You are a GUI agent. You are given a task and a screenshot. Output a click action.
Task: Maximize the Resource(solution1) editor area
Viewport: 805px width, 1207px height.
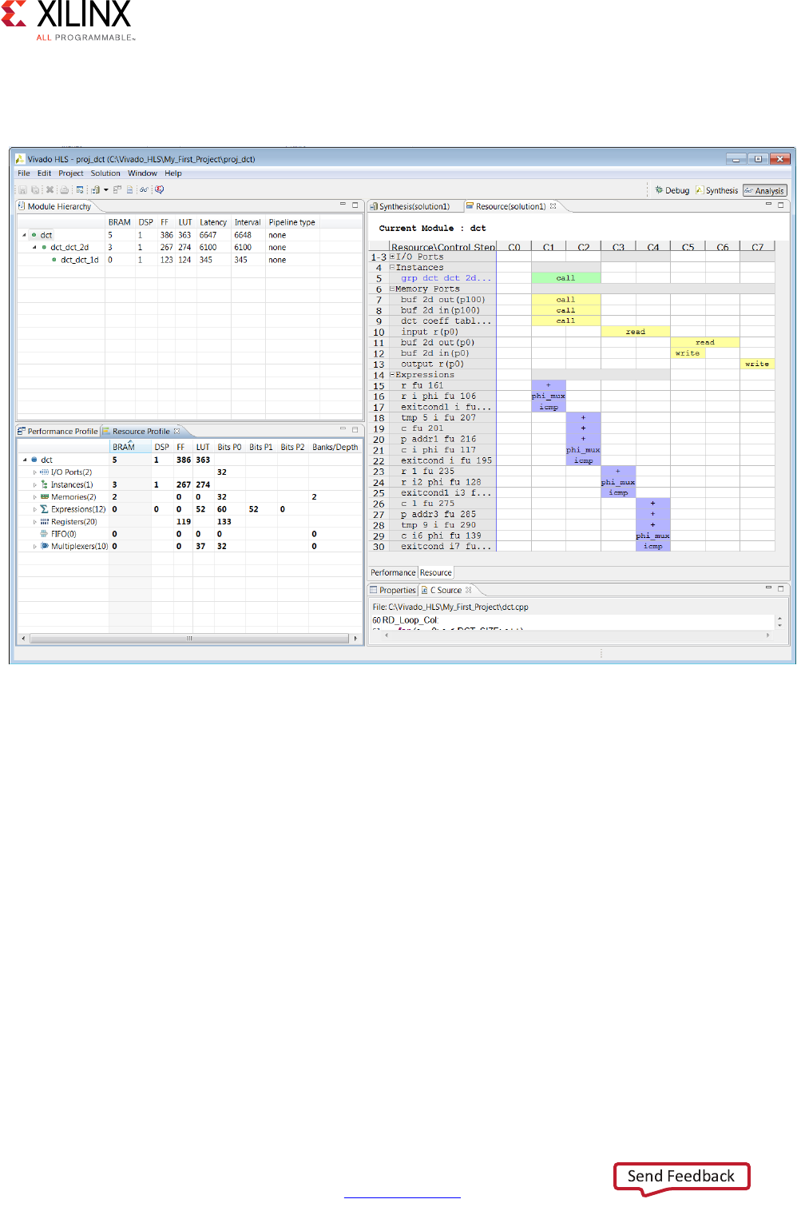781,205
